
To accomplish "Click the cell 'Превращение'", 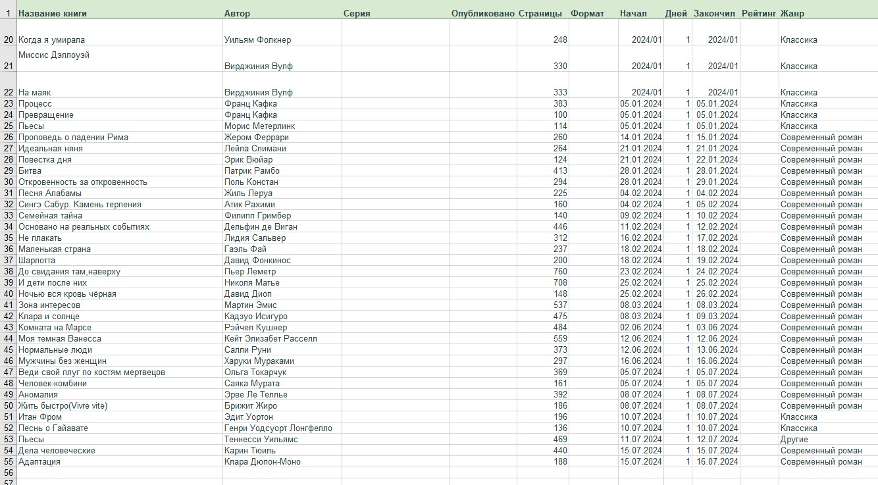I will coord(119,115).
